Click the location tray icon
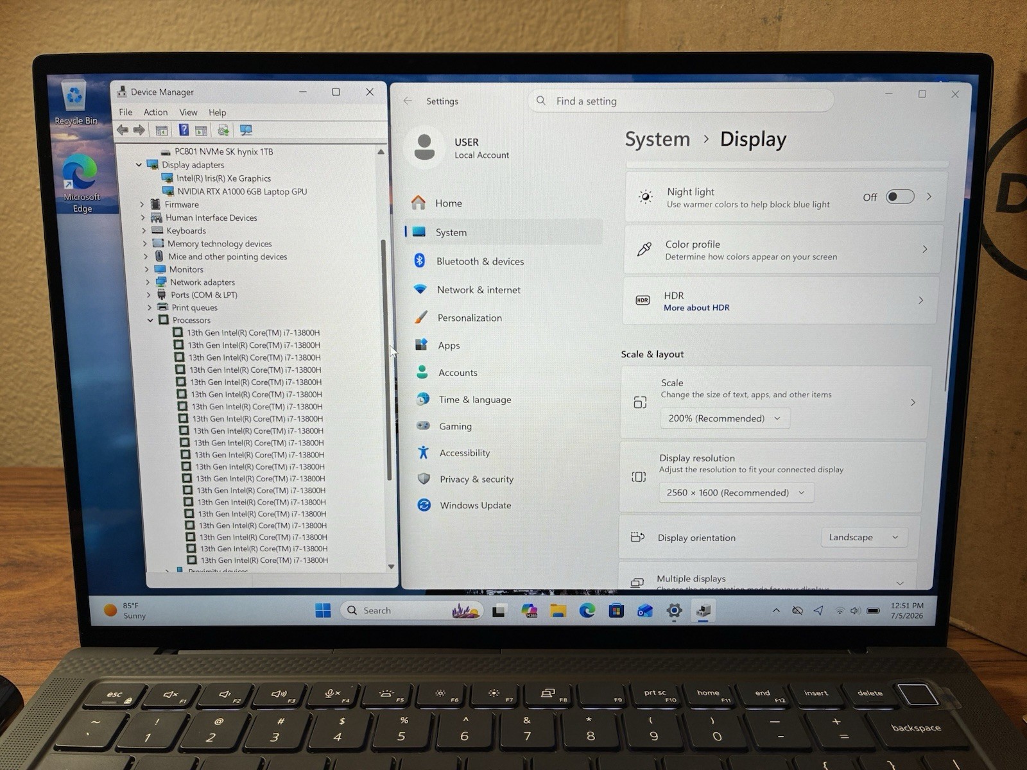 tap(818, 610)
